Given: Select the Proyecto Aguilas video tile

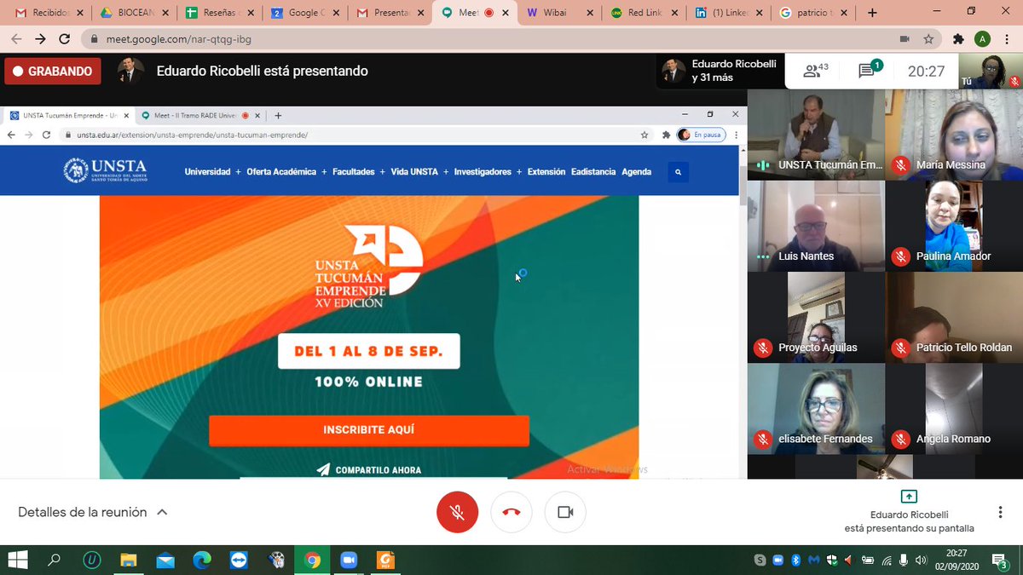Looking at the screenshot, I should pyautogui.click(x=816, y=317).
